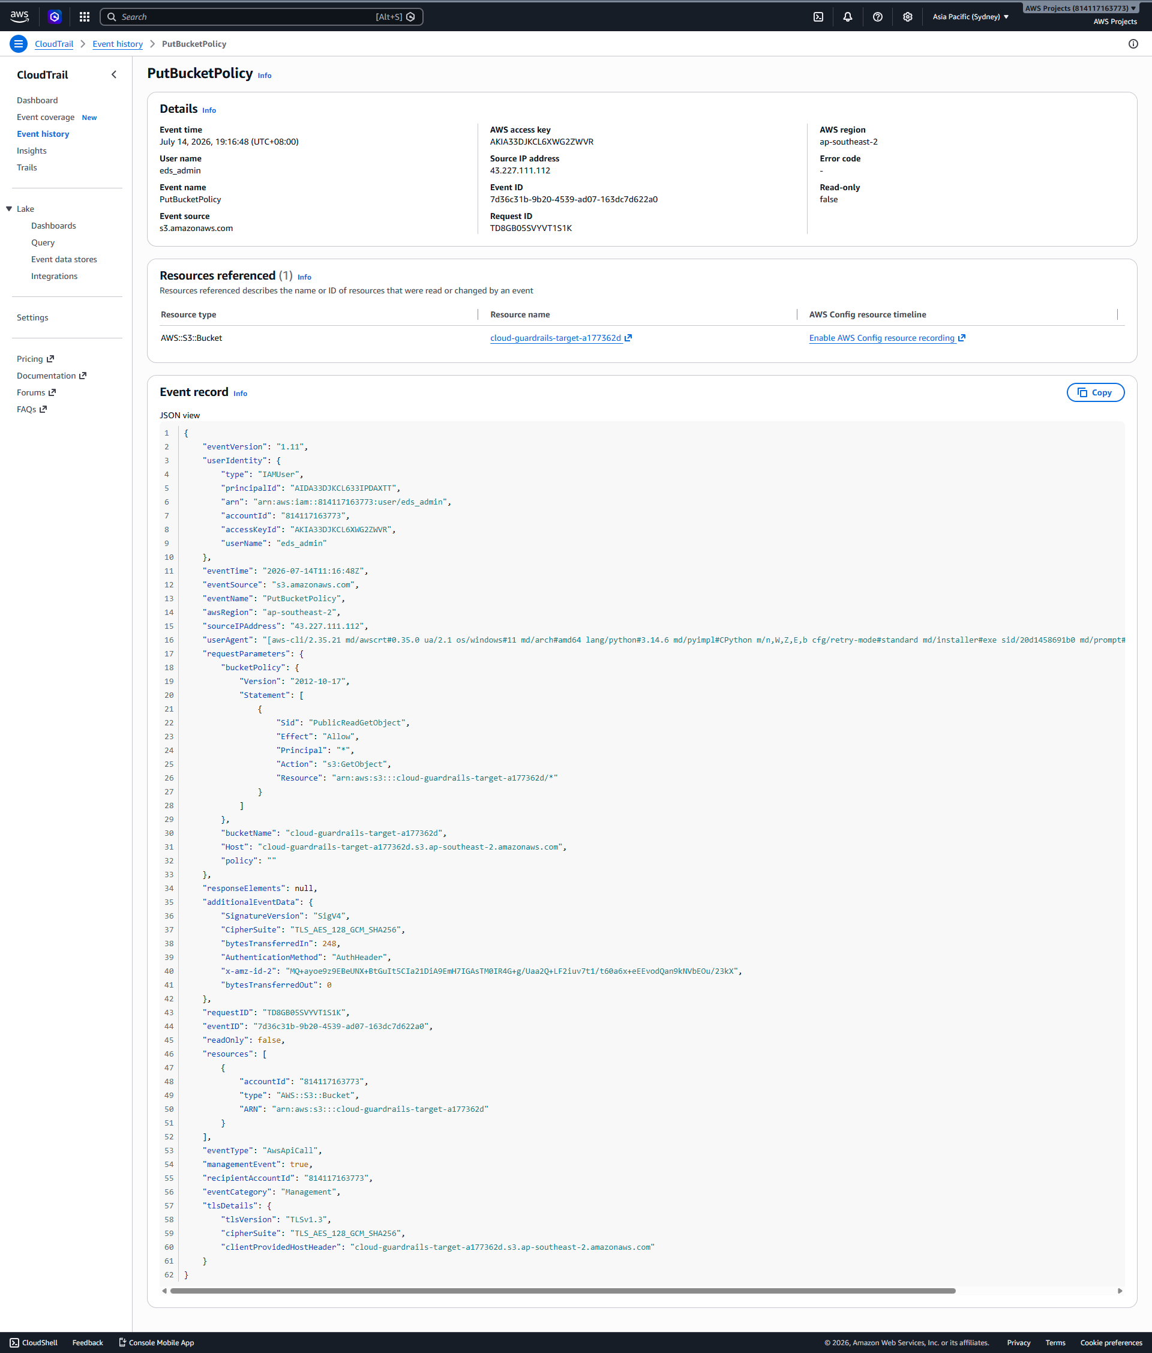Click Feedback in the footer
The height and width of the screenshot is (1353, 1152).
(88, 1343)
